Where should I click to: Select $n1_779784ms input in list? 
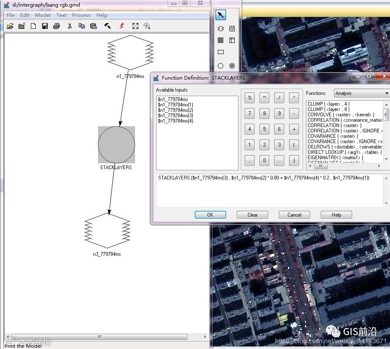click(173, 99)
